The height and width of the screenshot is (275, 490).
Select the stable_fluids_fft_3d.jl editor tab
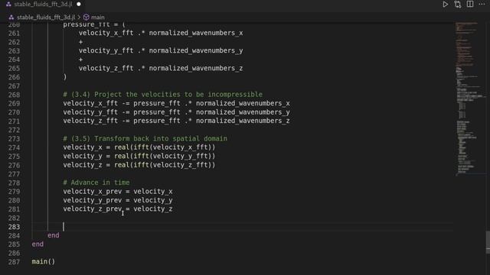(x=43, y=5)
